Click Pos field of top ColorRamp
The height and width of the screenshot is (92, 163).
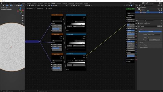point(79,26)
